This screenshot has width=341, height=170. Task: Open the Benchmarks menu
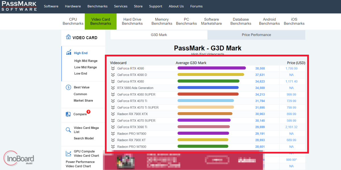pyautogui.click(x=97, y=6)
